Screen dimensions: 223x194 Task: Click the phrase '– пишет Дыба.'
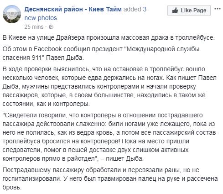(x=122, y=158)
